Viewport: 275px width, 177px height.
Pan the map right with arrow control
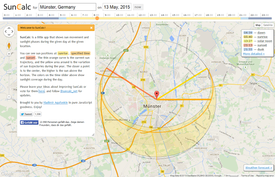[x=12, y=31]
